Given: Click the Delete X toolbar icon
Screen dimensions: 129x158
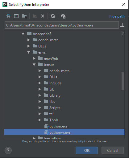Looking at the screenshot, I should [x=43, y=16].
